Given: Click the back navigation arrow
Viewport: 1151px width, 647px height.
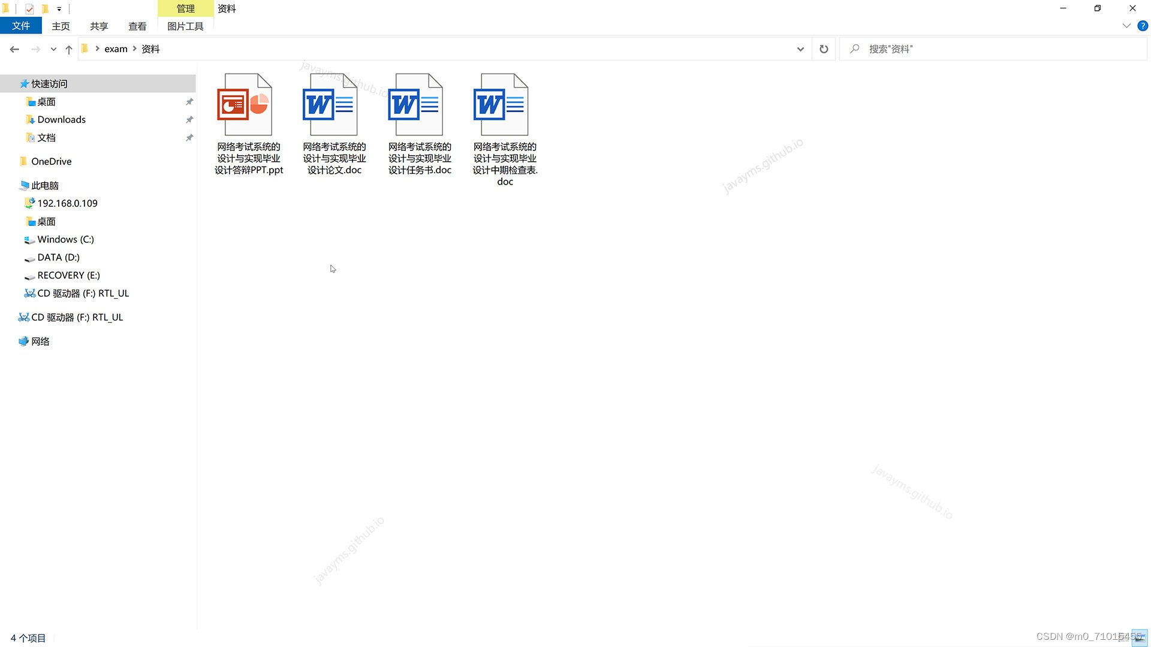Looking at the screenshot, I should (14, 49).
